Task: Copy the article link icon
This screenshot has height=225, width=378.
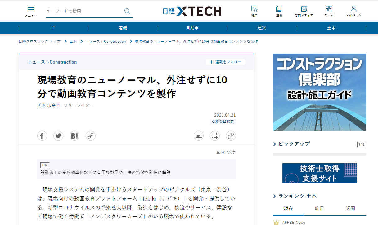Action: click(91, 136)
